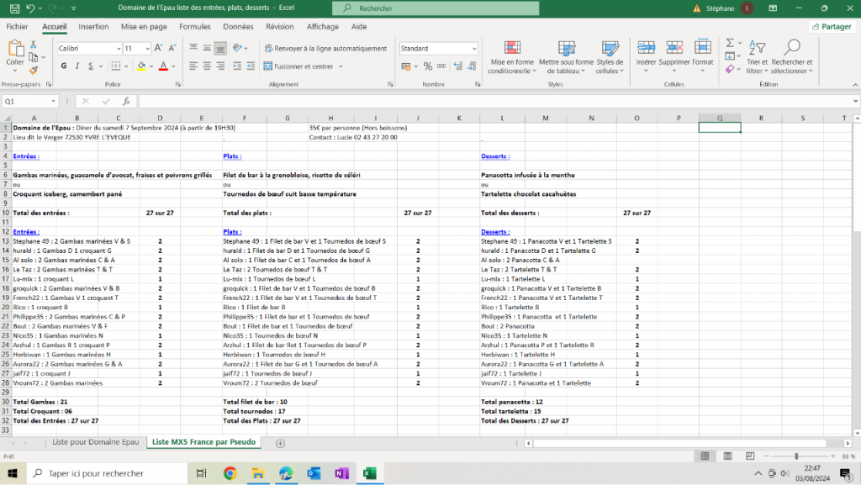Open the Fichier menu

(17, 26)
